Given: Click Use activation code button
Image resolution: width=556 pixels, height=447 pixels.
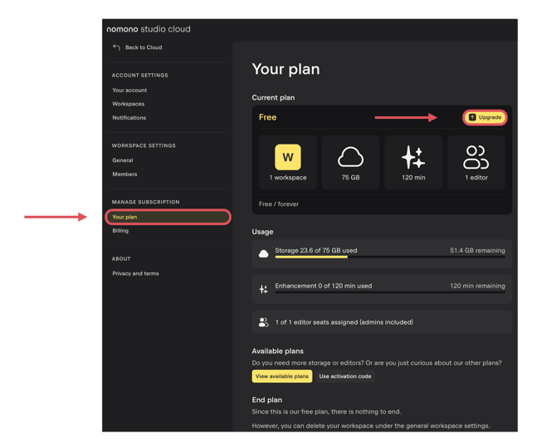Looking at the screenshot, I should (345, 376).
